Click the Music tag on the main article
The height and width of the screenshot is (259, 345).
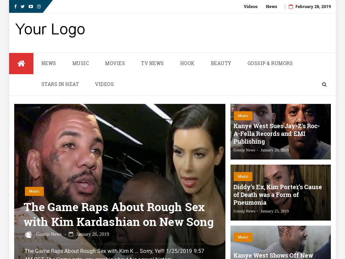(x=34, y=191)
